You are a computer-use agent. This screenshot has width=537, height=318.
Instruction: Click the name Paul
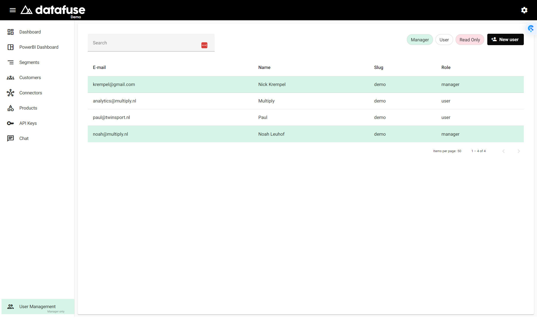263,117
